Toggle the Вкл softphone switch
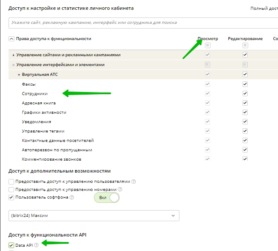278x251 pixels. point(107,198)
